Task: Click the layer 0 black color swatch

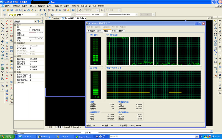Action: point(20,15)
